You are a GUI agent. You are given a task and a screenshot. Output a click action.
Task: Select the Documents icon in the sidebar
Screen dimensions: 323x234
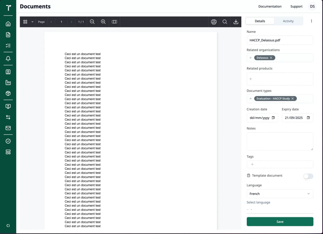click(8, 35)
